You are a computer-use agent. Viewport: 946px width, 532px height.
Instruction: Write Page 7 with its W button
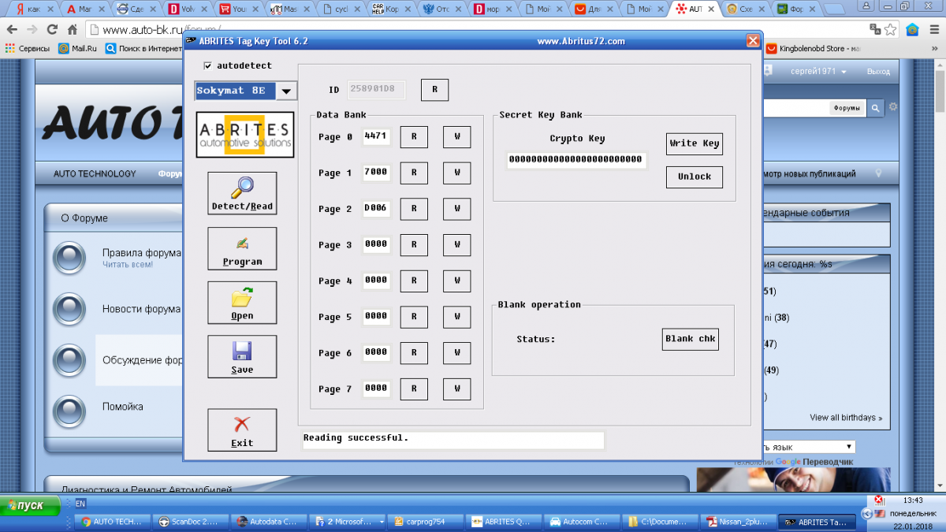tap(456, 389)
